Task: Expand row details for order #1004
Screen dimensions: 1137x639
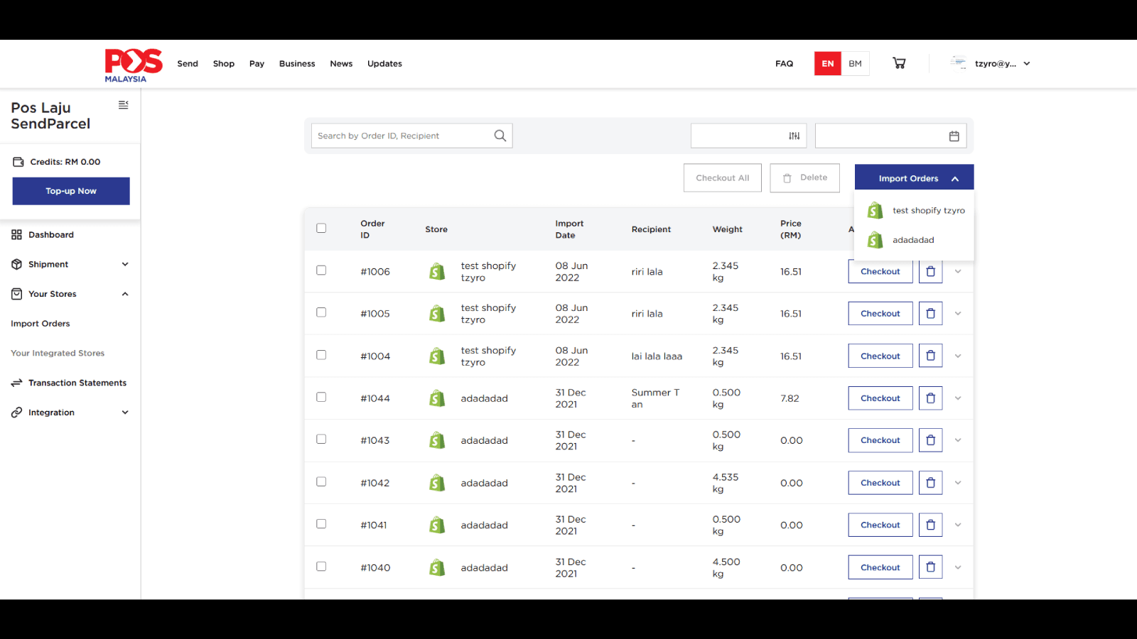Action: (x=958, y=356)
